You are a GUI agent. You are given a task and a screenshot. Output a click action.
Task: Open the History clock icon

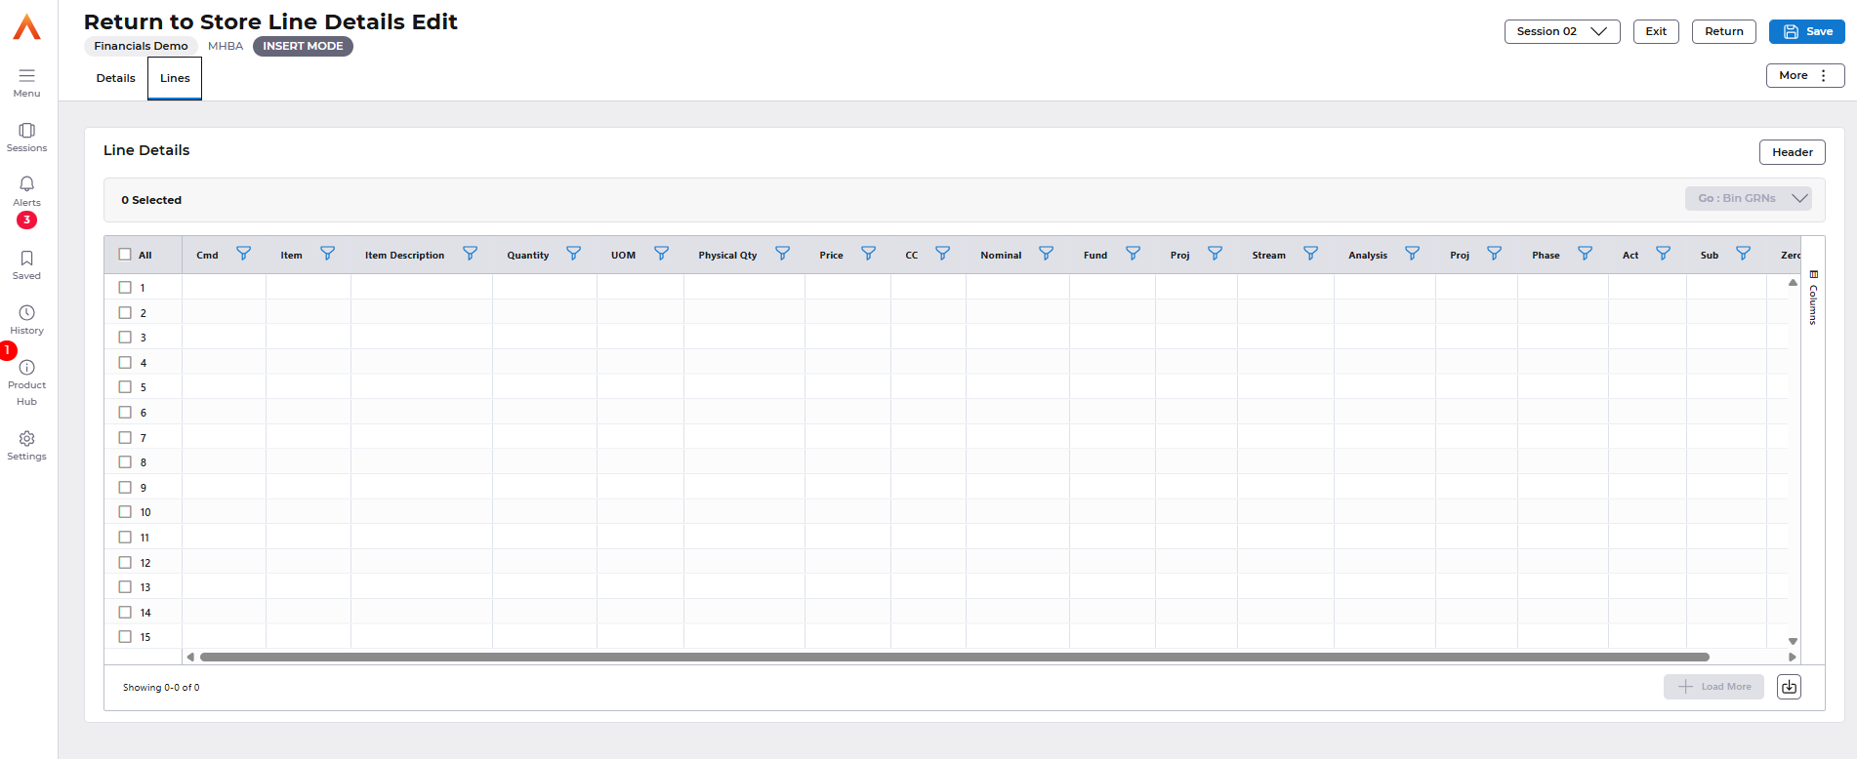tap(27, 312)
